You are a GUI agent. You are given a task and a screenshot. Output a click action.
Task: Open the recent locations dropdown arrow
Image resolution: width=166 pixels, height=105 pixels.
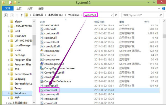pos(17,15)
